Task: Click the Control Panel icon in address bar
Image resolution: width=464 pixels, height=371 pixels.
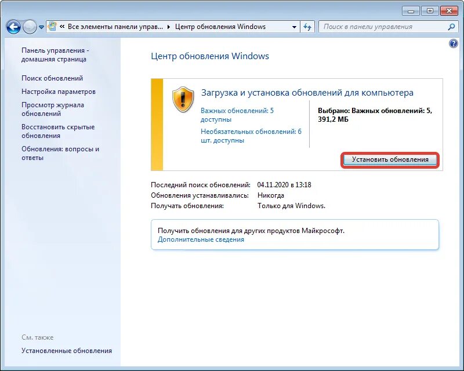Action: [53, 27]
